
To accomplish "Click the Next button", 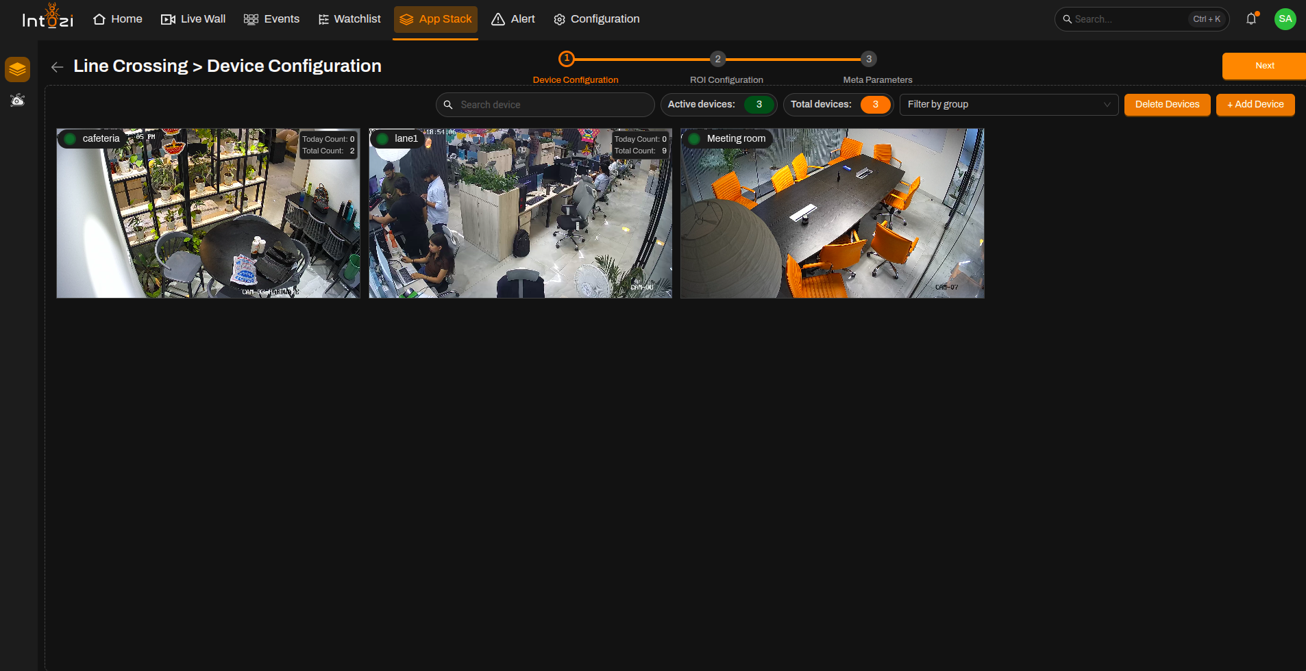I will point(1264,66).
